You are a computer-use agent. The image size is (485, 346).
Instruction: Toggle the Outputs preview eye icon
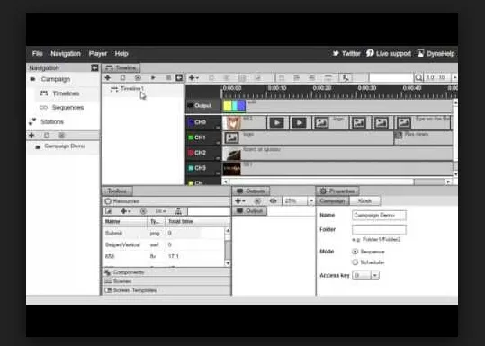[x=273, y=201]
